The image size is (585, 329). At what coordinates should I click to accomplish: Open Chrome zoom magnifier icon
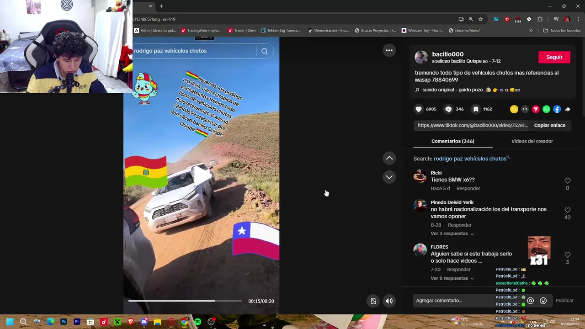[471, 19]
